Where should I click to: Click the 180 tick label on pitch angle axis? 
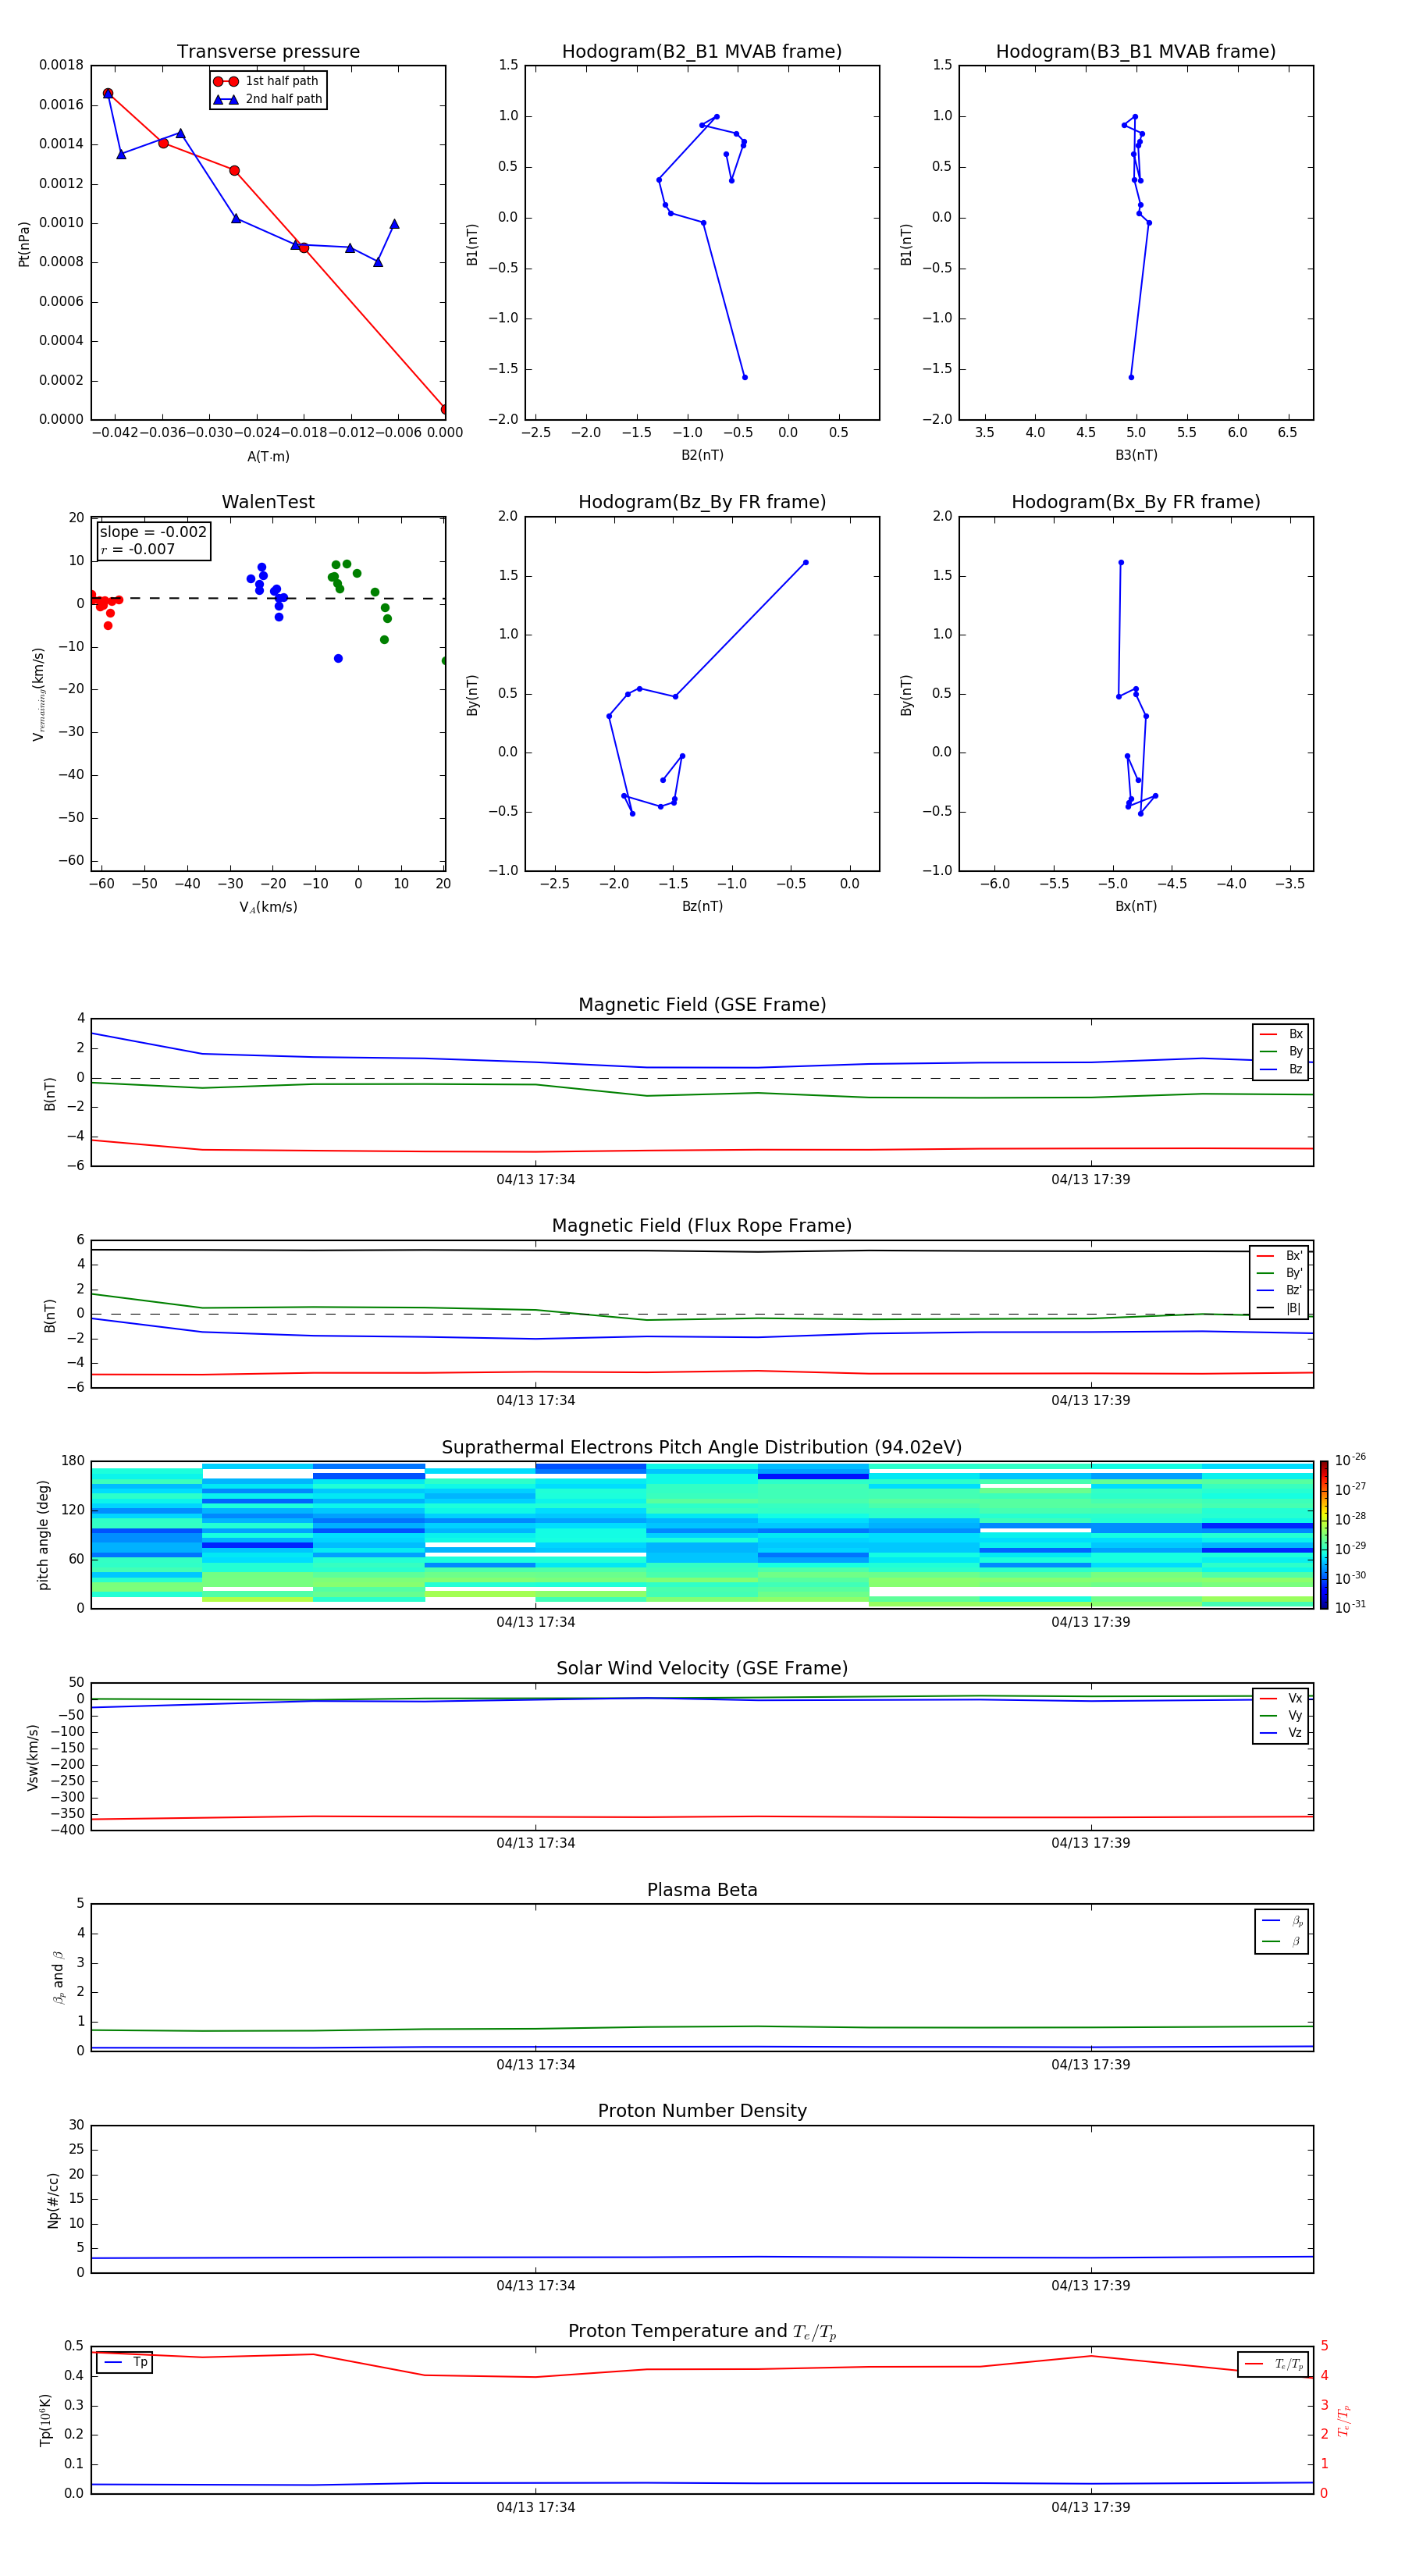tap(73, 1461)
